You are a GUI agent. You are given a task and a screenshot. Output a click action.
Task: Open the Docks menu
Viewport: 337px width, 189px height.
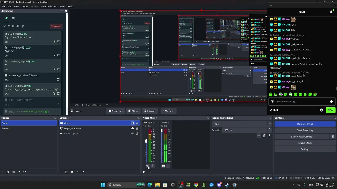point(25,6)
